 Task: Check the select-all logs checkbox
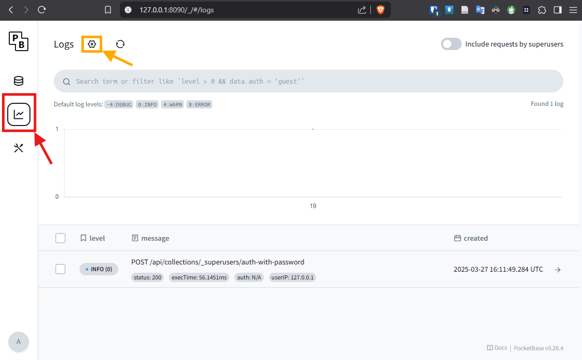pyautogui.click(x=60, y=238)
